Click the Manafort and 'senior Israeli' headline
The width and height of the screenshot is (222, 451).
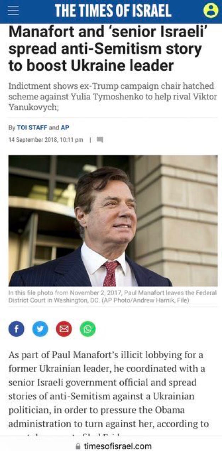(108, 50)
